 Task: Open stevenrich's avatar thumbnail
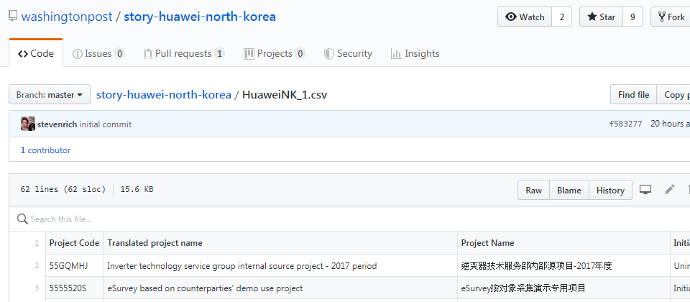[x=28, y=124]
